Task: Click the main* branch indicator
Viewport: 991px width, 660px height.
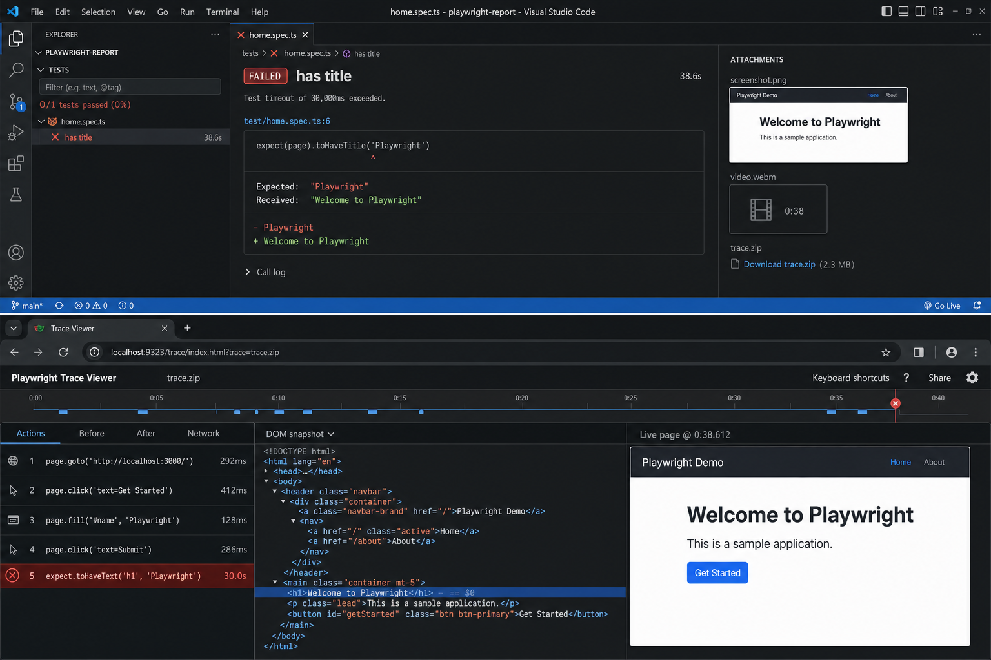Action: click(27, 306)
